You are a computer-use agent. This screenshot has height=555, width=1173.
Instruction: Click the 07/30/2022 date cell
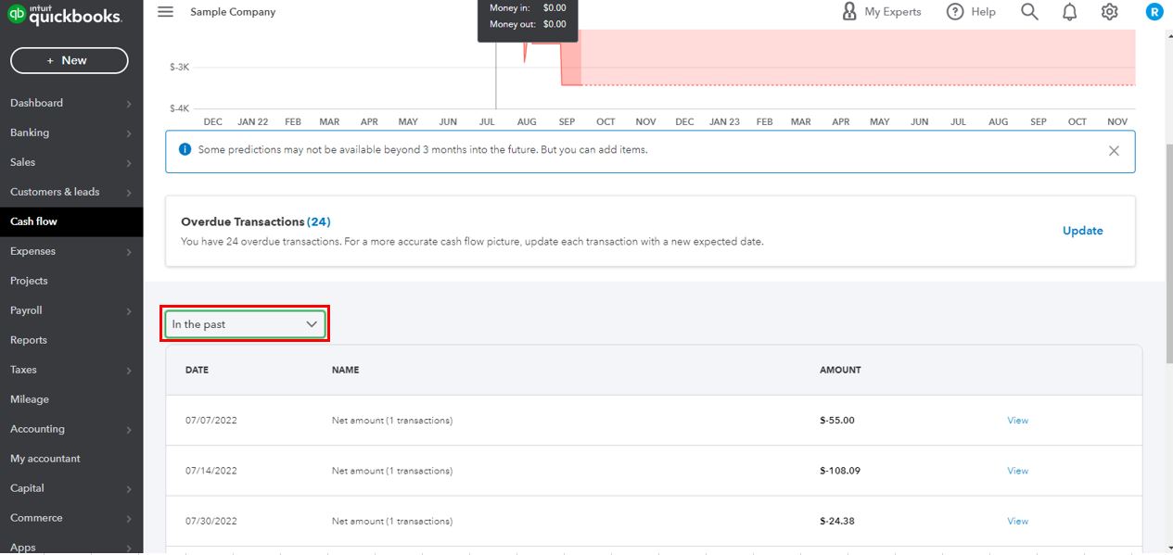pyautogui.click(x=211, y=521)
